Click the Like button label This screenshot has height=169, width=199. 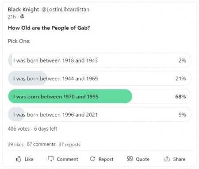(x=29, y=159)
